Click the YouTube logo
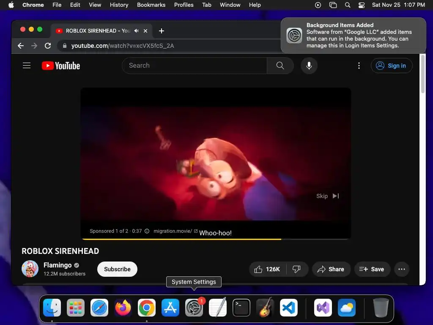 (x=61, y=66)
